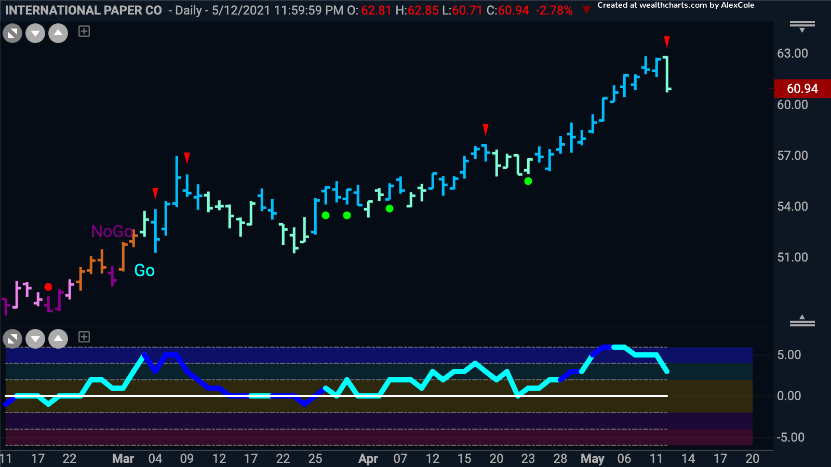Click the 63.00 price axis label
Image resolution: width=831 pixels, height=467 pixels.
click(x=793, y=53)
